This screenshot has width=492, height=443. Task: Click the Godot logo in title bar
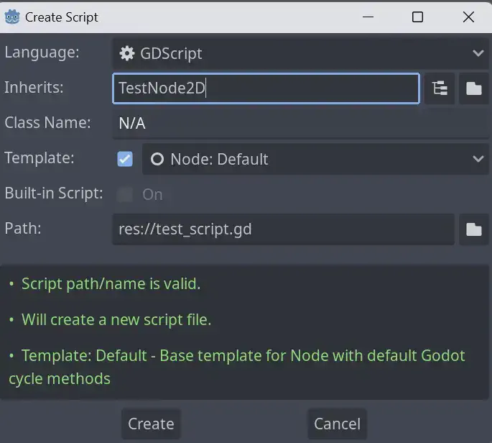point(12,17)
